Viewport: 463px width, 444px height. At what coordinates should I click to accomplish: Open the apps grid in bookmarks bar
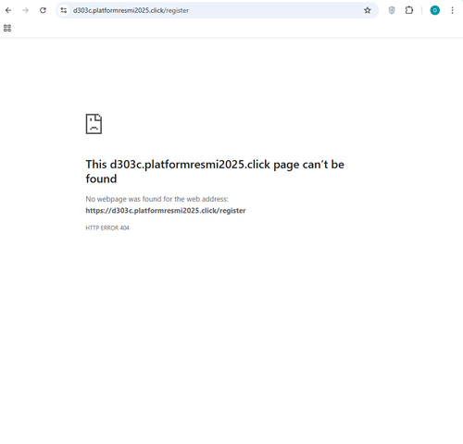pyautogui.click(x=7, y=28)
